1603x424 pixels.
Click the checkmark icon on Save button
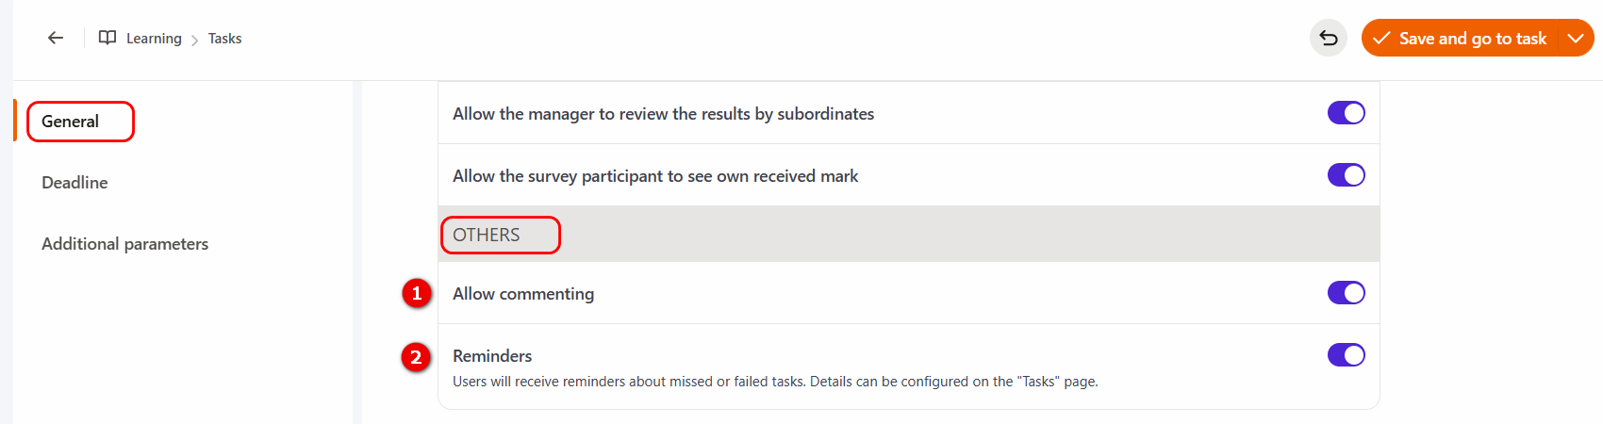click(1381, 39)
